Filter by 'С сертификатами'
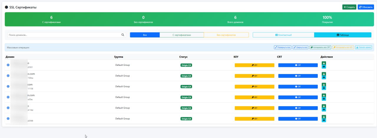 click(x=181, y=35)
